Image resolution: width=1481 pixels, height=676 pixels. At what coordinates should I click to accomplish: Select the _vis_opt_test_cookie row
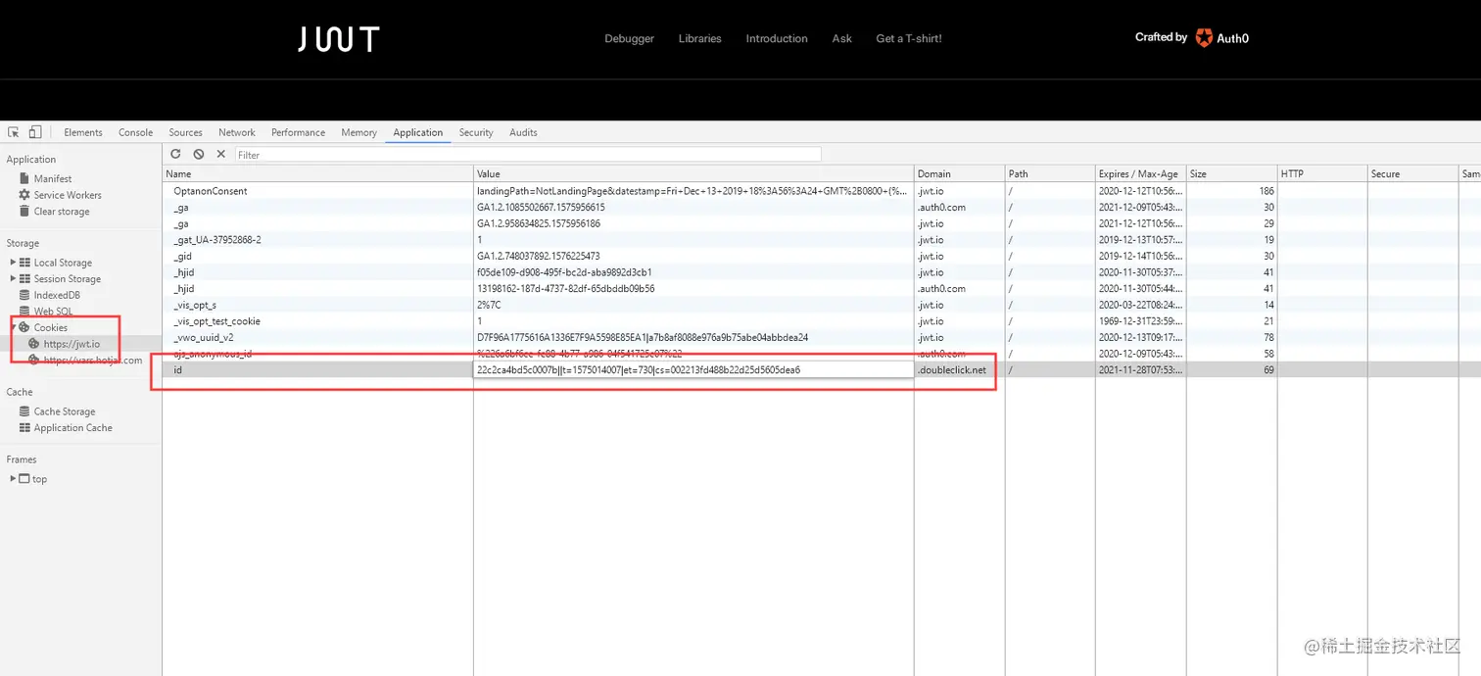coord(821,321)
